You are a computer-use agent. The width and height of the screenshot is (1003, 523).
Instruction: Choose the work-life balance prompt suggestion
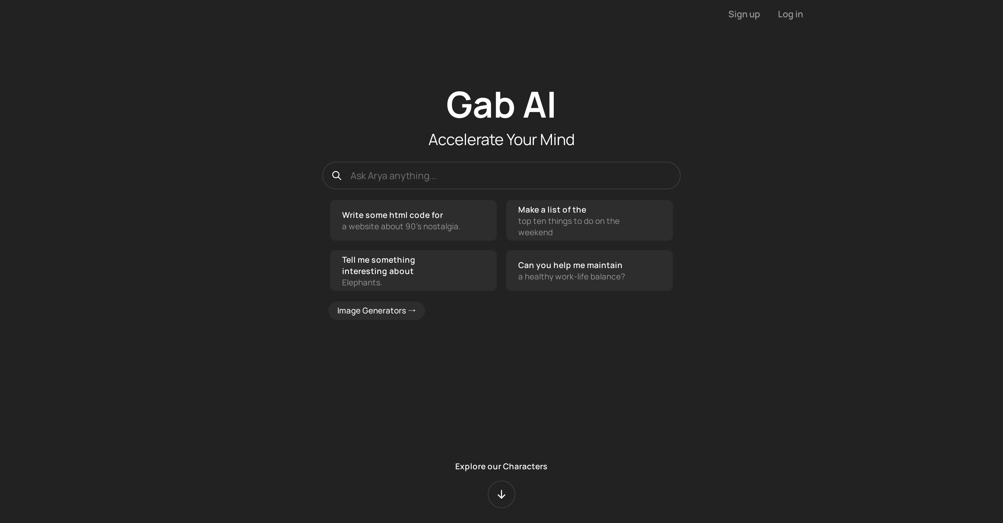589,270
